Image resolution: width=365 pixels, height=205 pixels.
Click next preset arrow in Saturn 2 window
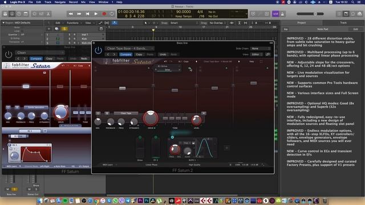pos(114,55)
